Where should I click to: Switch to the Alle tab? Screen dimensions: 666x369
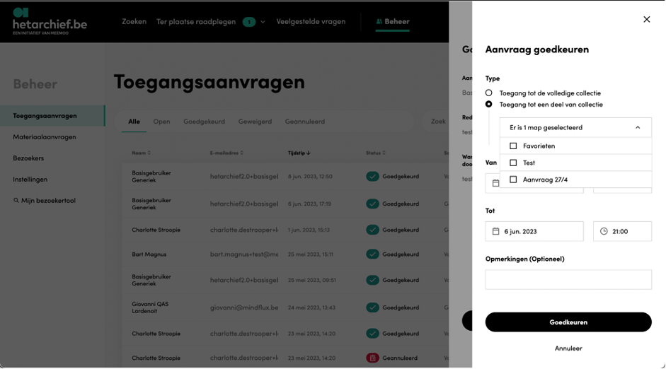pyautogui.click(x=134, y=122)
